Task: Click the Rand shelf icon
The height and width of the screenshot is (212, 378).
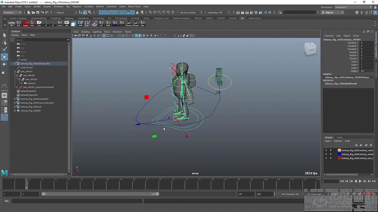Action: (25, 24)
